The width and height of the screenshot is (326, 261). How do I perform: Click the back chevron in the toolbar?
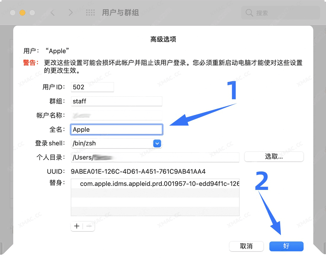(53, 13)
